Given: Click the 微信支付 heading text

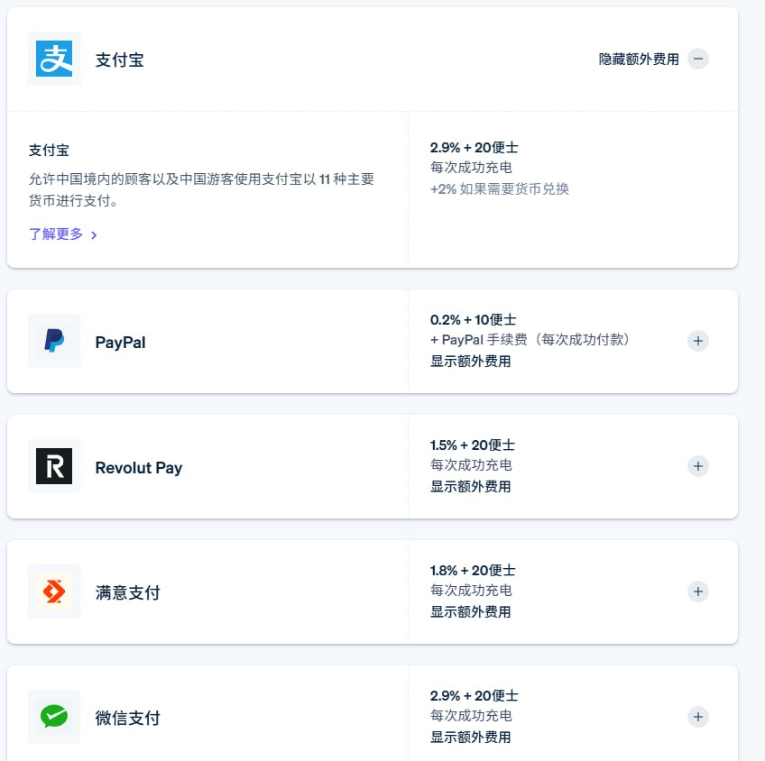Looking at the screenshot, I should (x=128, y=718).
